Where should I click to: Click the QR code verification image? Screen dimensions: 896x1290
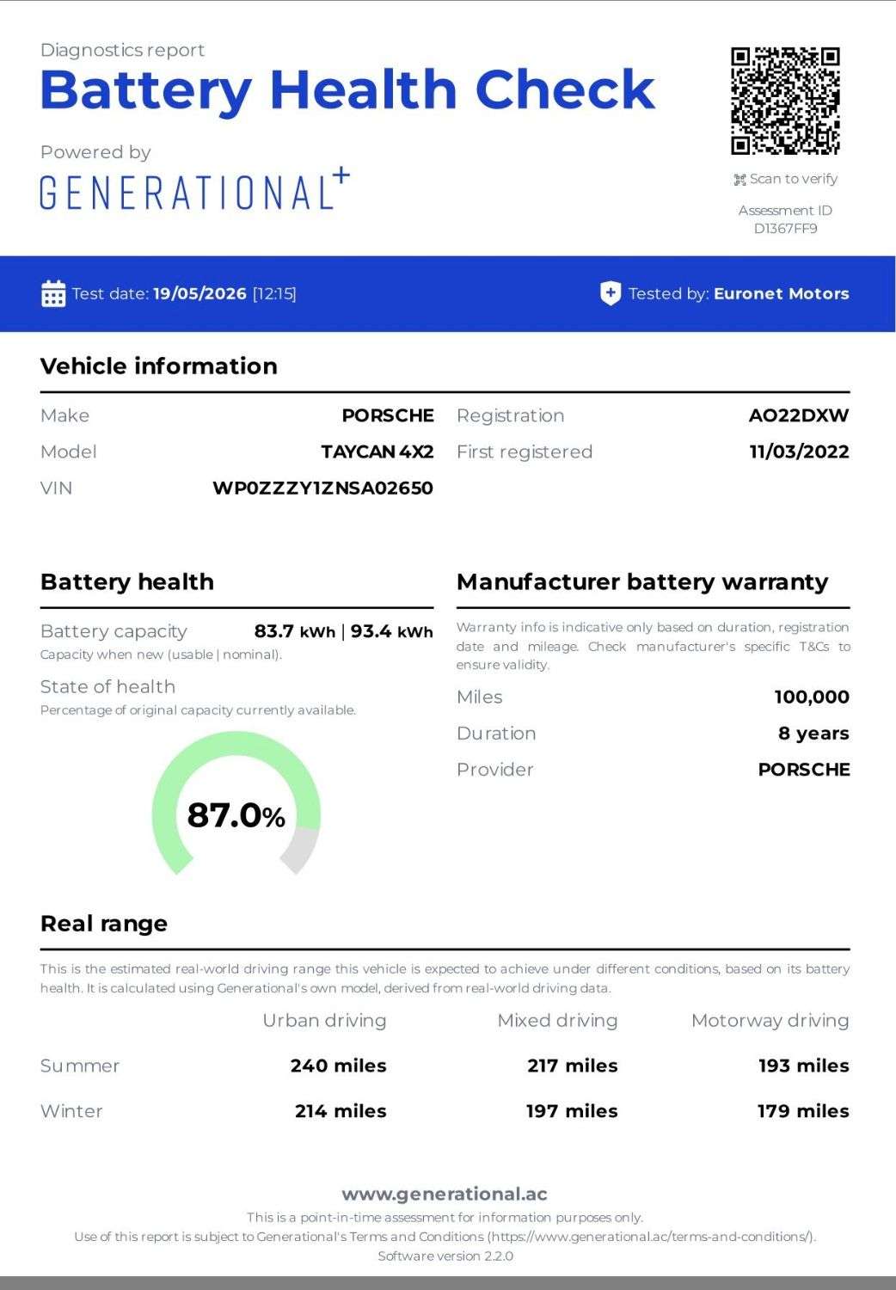point(785,101)
